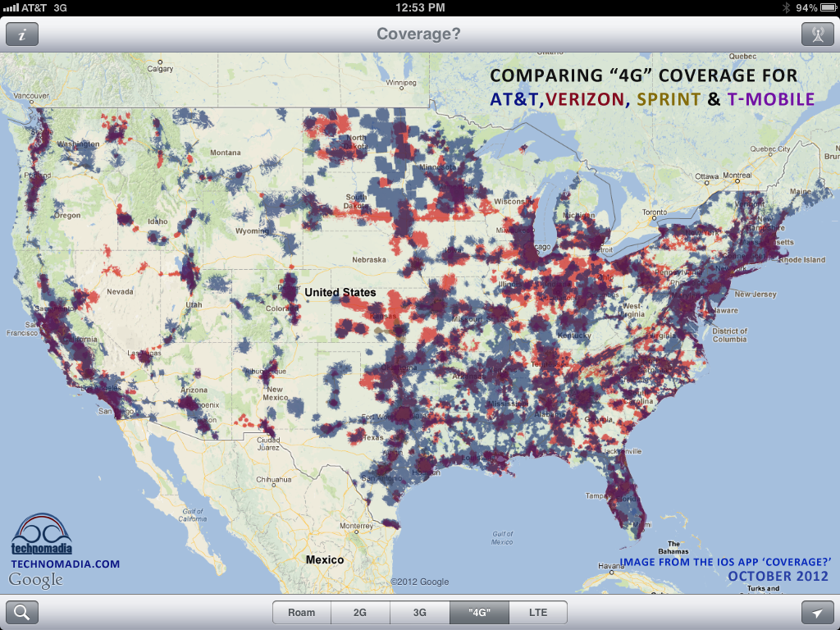Open the info button in the title bar
The width and height of the screenshot is (840, 630).
(22, 34)
